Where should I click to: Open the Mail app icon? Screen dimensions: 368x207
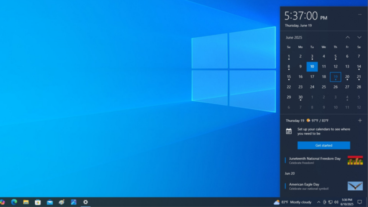click(x=50, y=202)
